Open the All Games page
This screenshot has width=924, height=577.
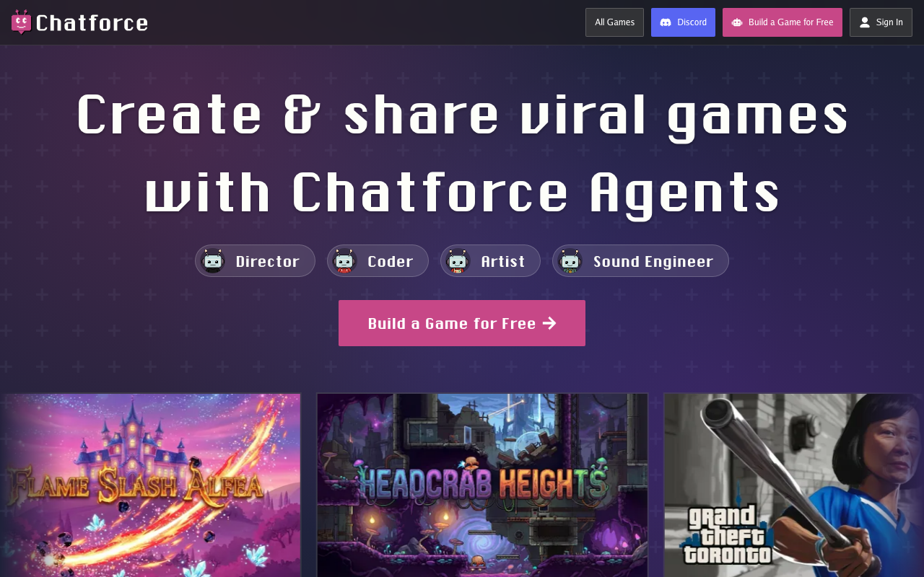[614, 22]
